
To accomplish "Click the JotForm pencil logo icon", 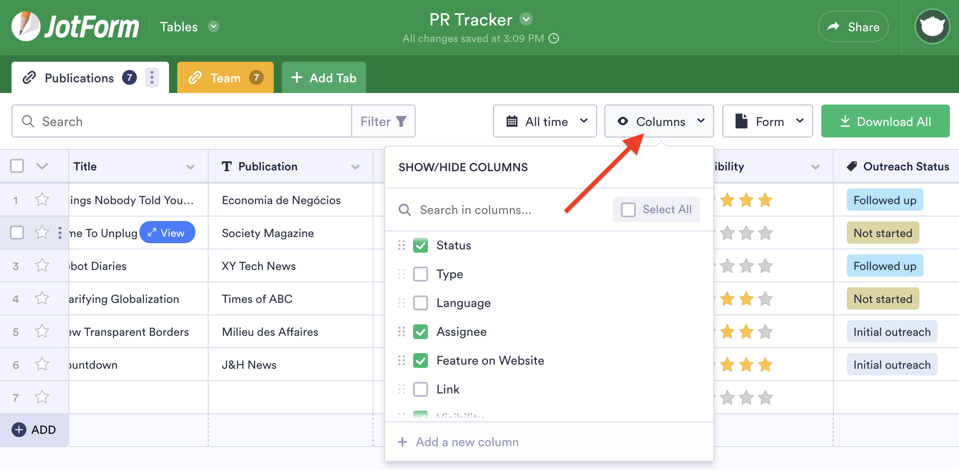I will [x=26, y=26].
